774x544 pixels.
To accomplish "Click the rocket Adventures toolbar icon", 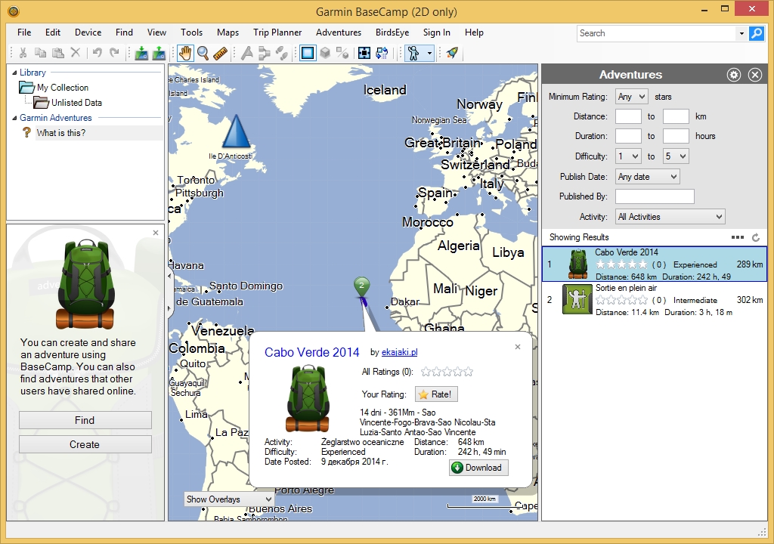I will point(452,53).
